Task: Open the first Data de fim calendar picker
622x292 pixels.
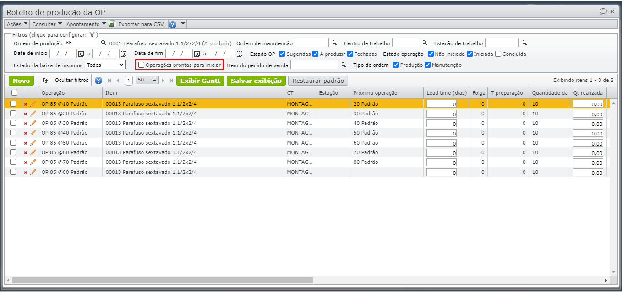Action: [197, 54]
